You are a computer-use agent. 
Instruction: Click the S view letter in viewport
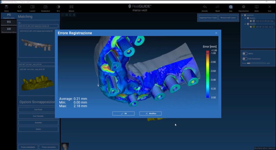(74, 15)
